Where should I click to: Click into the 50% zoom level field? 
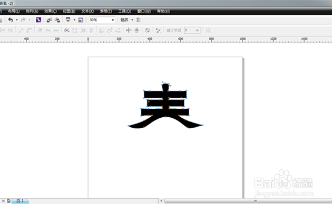tap(100, 20)
